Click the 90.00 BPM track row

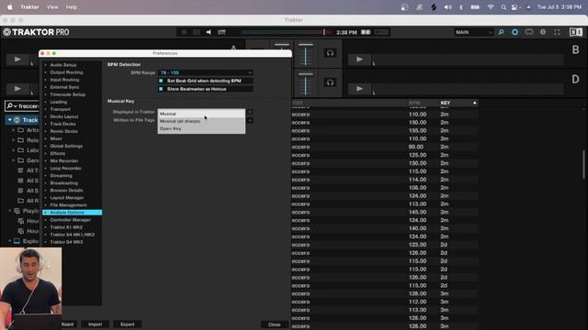(384, 147)
